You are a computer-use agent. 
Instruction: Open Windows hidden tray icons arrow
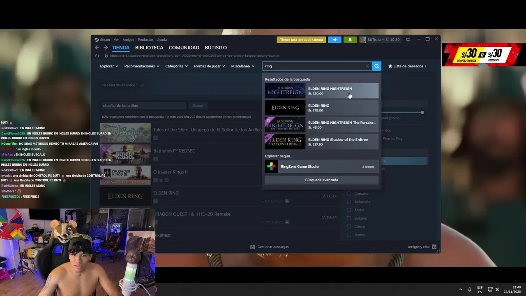(461, 289)
